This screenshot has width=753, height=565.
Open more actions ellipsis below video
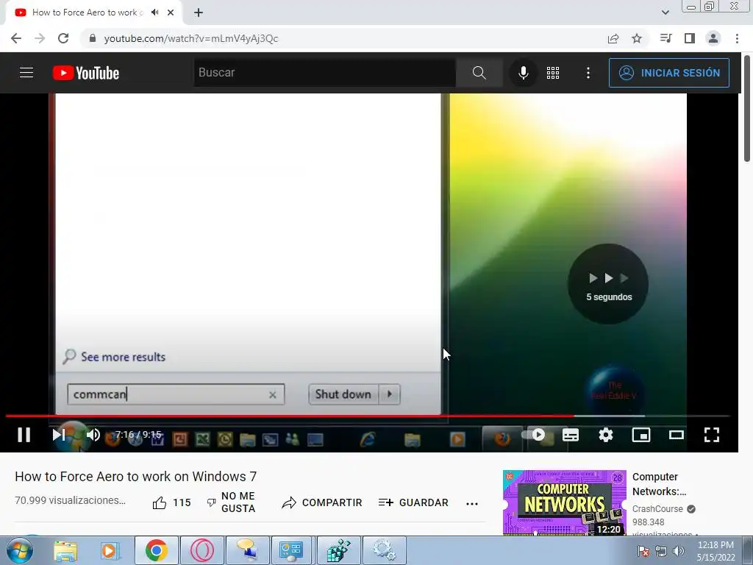(472, 503)
